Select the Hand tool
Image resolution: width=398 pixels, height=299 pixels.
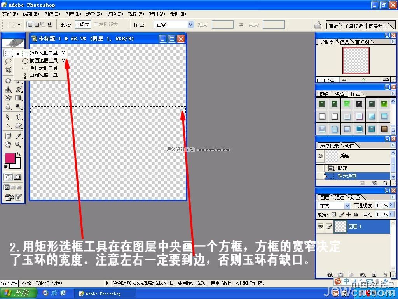click(x=9, y=145)
